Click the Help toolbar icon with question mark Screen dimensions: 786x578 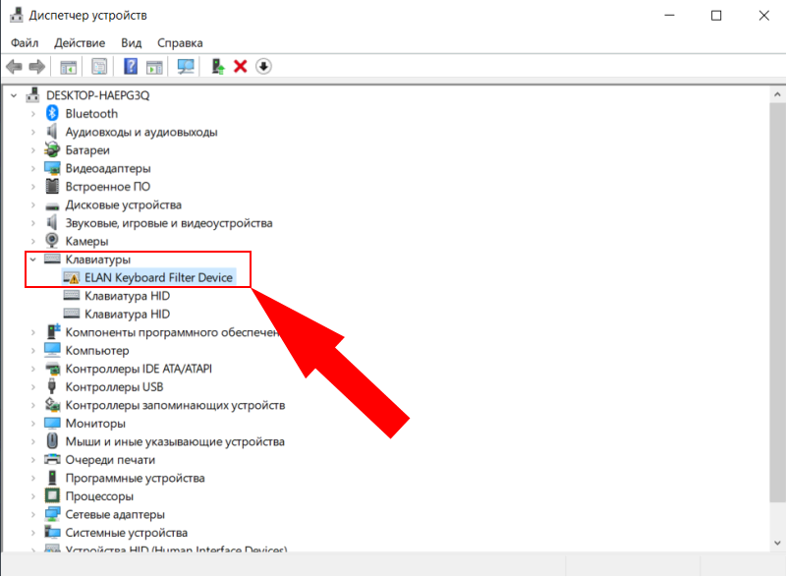point(130,67)
